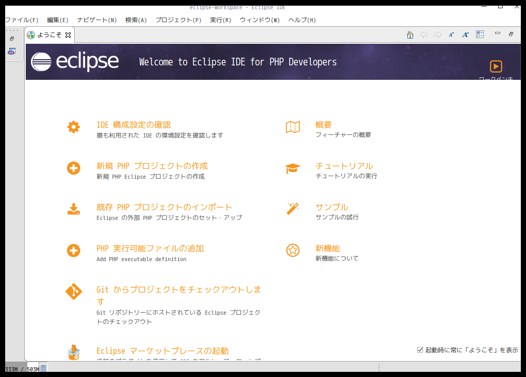
Task: Maximize the ようこそ view
Action: click(x=511, y=34)
